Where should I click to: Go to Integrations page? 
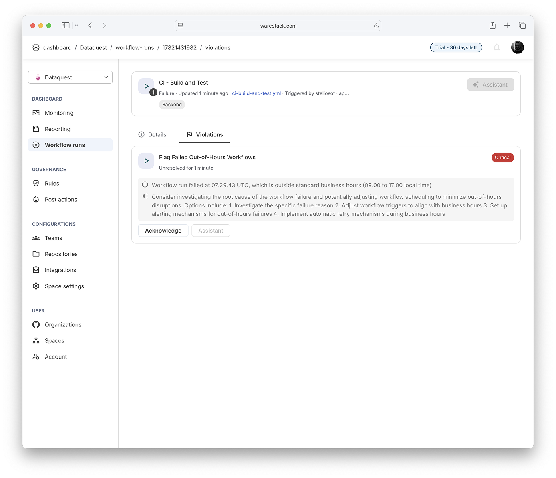[60, 270]
